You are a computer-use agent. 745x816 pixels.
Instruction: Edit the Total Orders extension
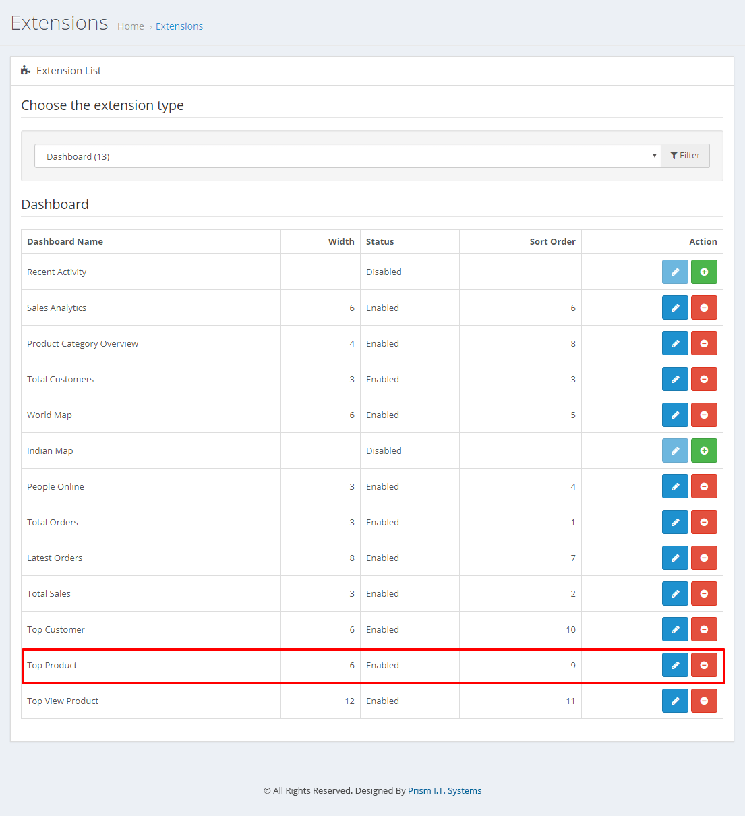click(x=675, y=522)
